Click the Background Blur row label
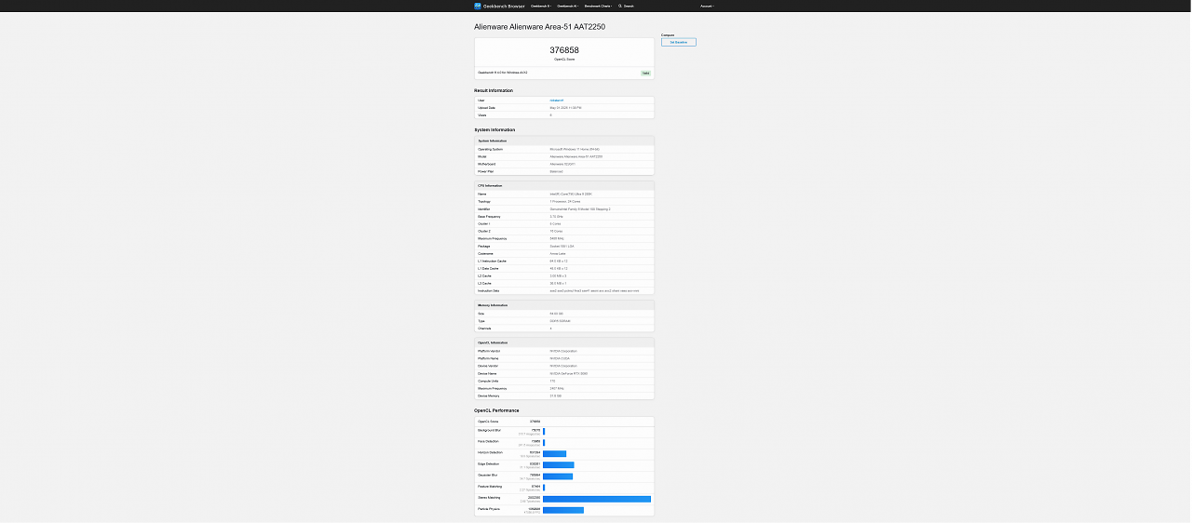 (488, 430)
